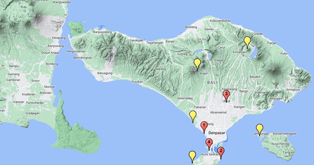Click the Banyuwangi label

[56, 46]
